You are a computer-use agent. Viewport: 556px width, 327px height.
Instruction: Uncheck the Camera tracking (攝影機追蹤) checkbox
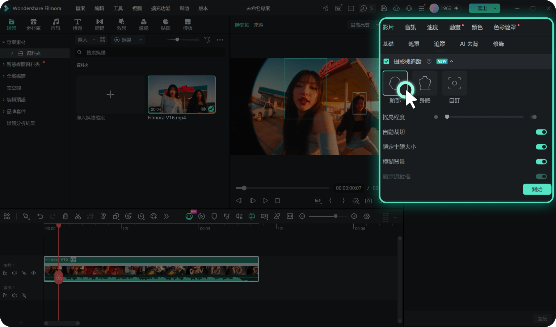tap(386, 61)
